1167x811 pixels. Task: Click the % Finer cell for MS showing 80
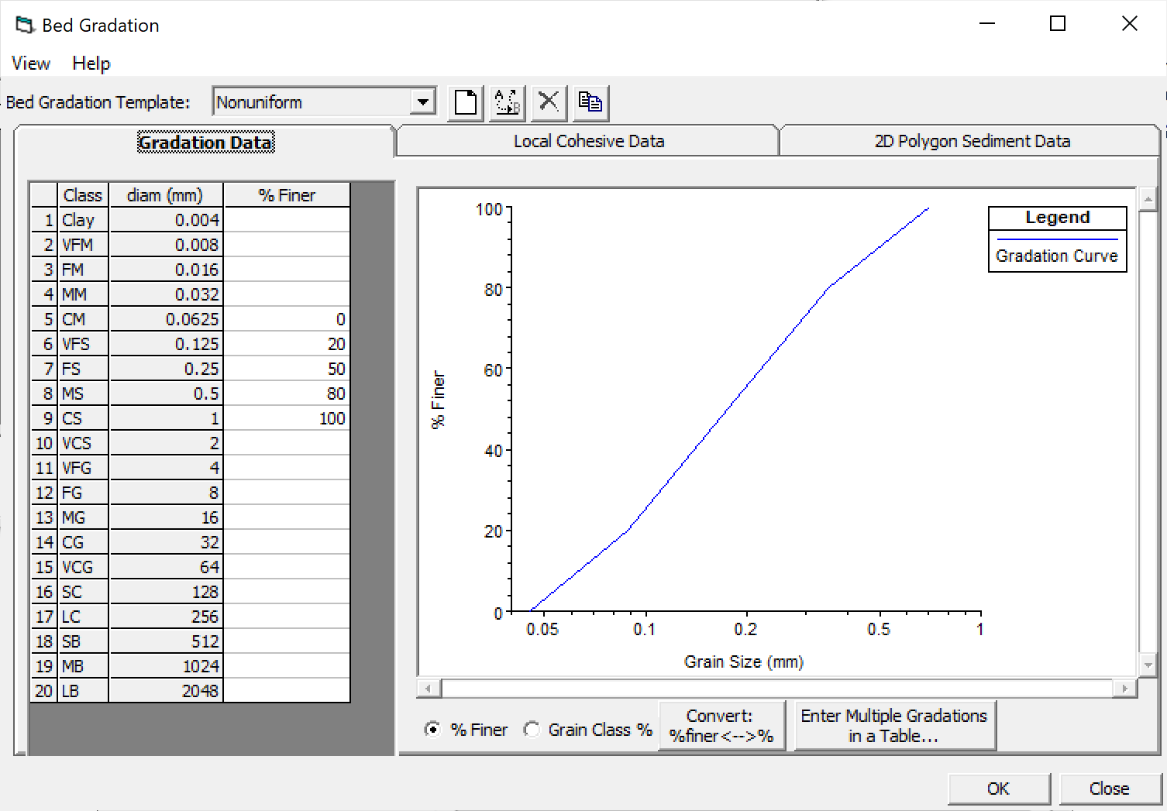point(287,393)
